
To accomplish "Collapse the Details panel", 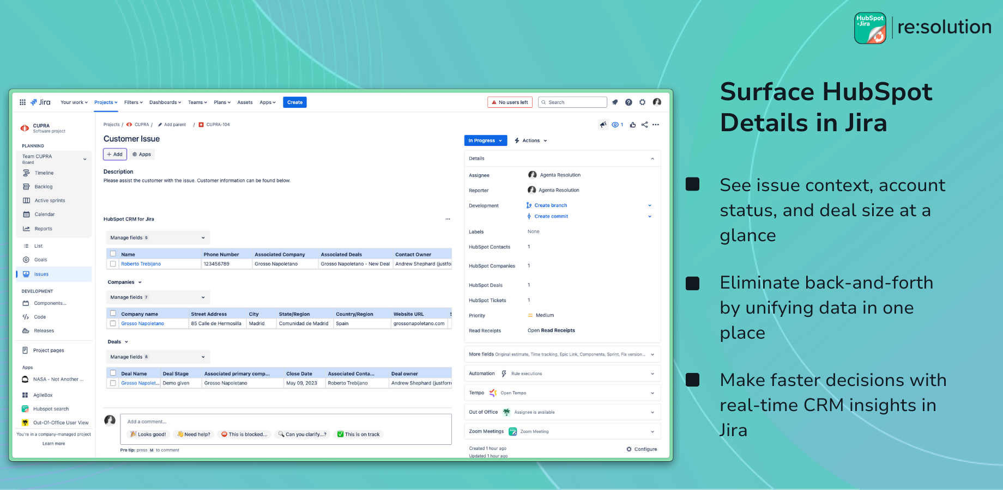I will [652, 158].
